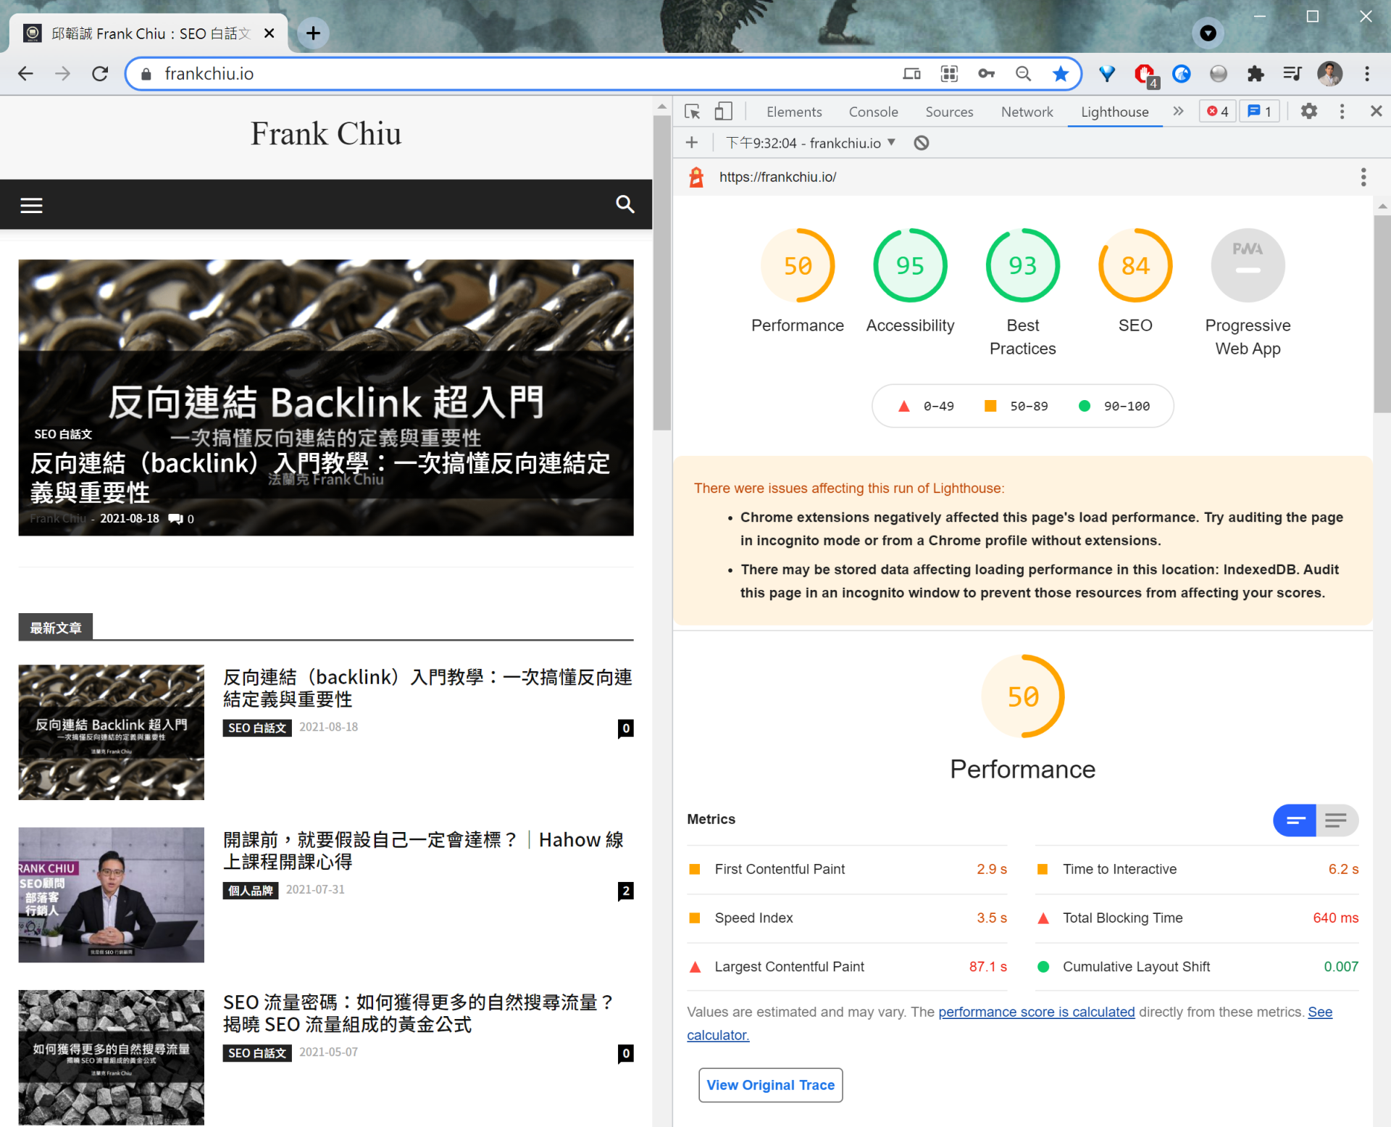Click the clear all reports icon
1391x1127 pixels.
click(921, 143)
